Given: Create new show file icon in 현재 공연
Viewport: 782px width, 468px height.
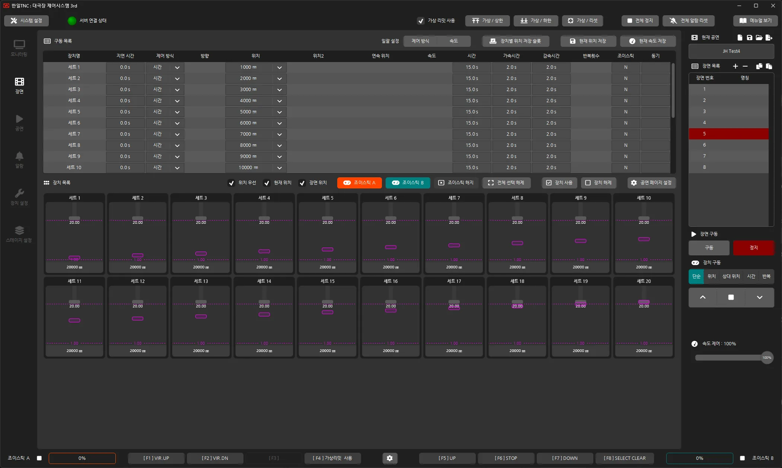Looking at the screenshot, I should click(740, 38).
